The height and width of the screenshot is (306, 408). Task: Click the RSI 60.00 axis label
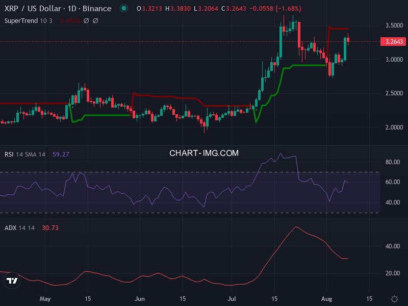pyautogui.click(x=393, y=182)
